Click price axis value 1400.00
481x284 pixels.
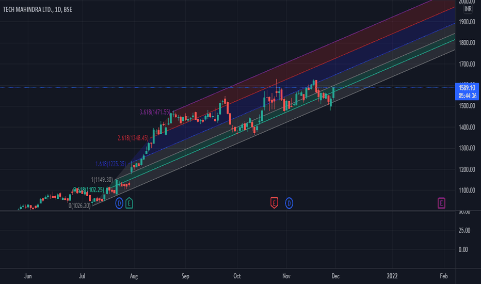(x=467, y=127)
